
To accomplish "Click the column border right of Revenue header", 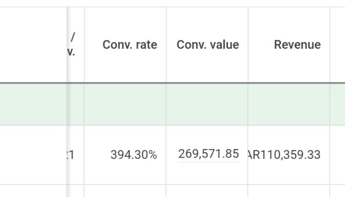I will pos(330,45).
